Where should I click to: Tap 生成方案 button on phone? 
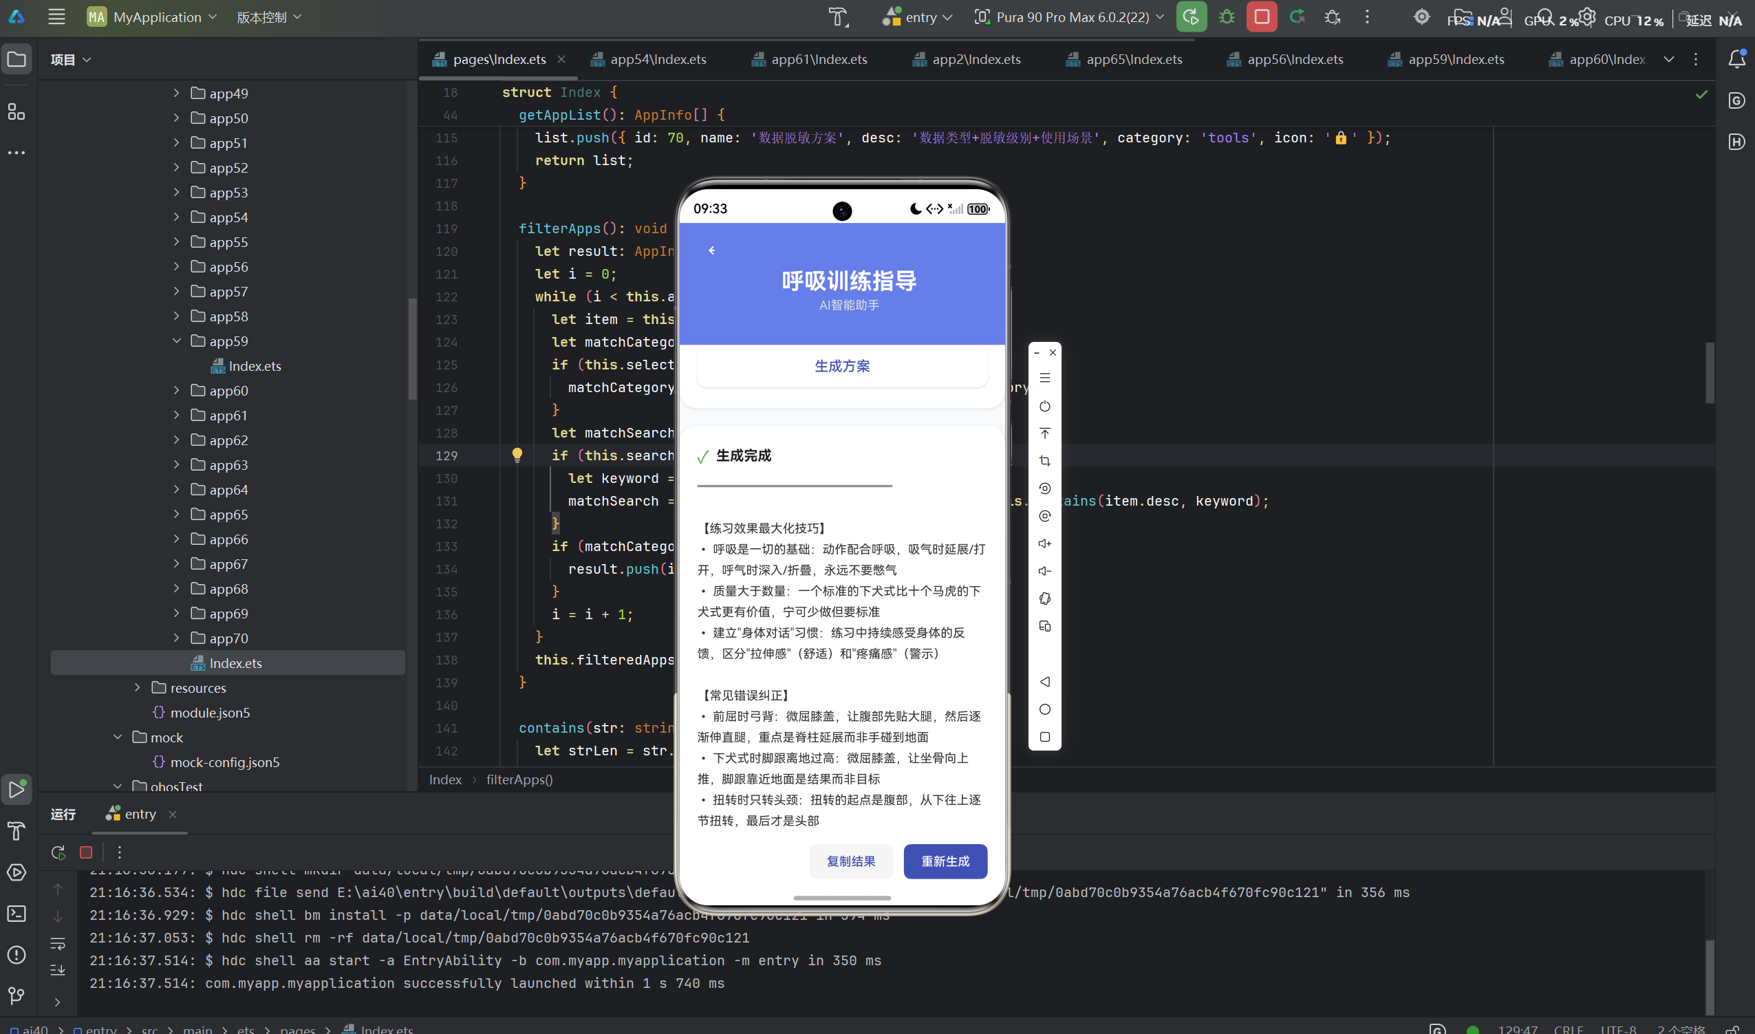point(841,366)
